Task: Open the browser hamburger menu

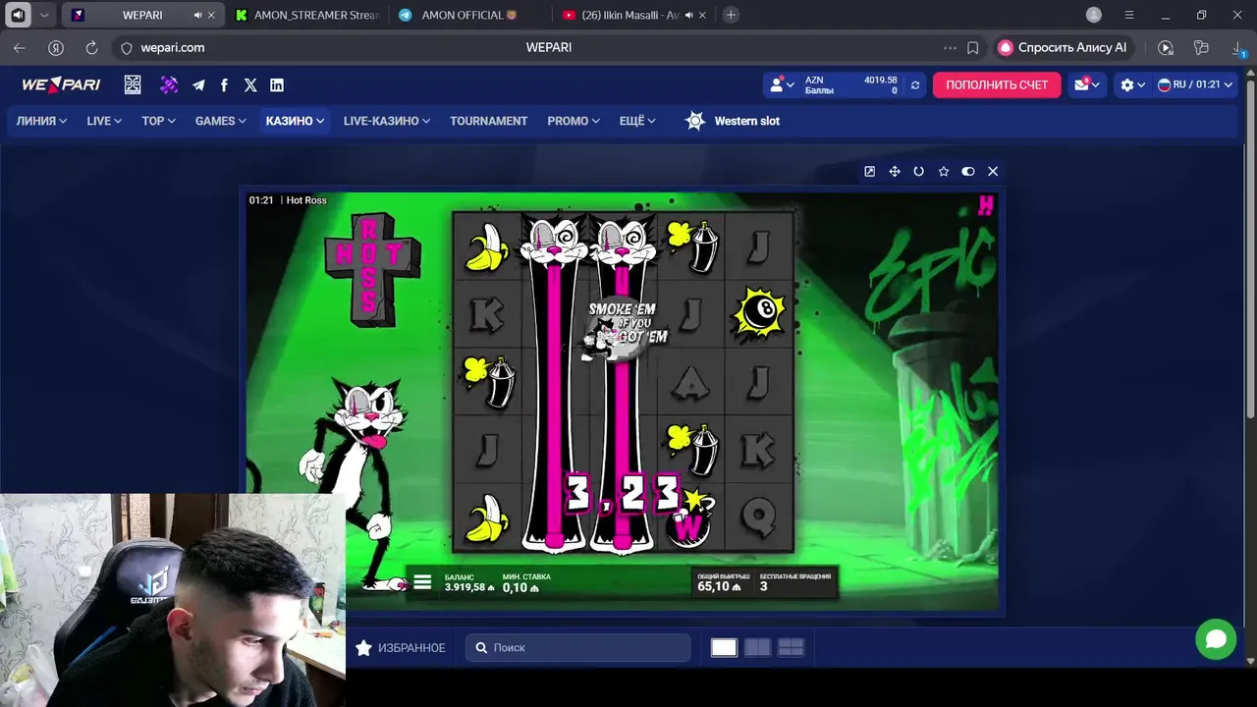Action: (x=1129, y=15)
